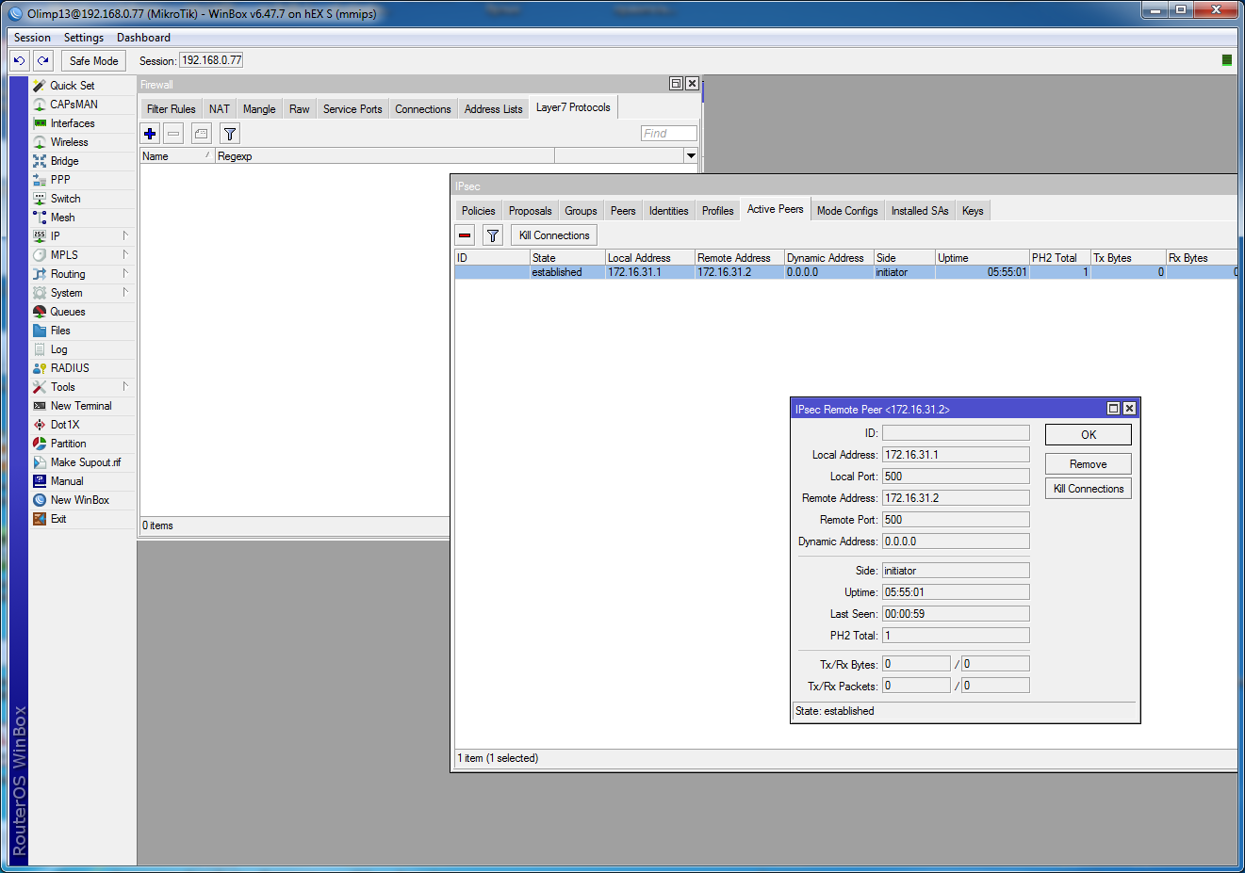Click the Undo arrow in the top toolbar
This screenshot has height=873, width=1245.
(20, 61)
